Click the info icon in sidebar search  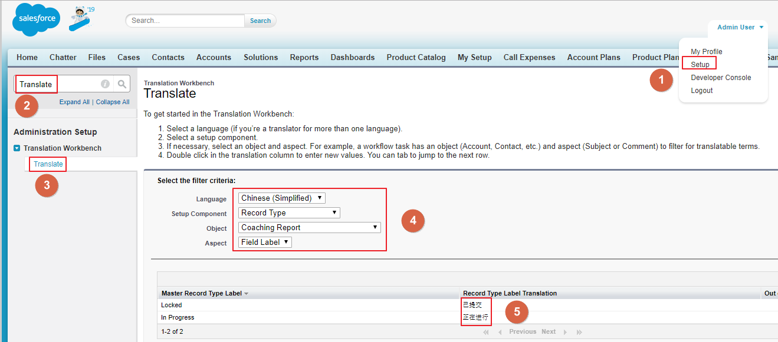(x=105, y=84)
